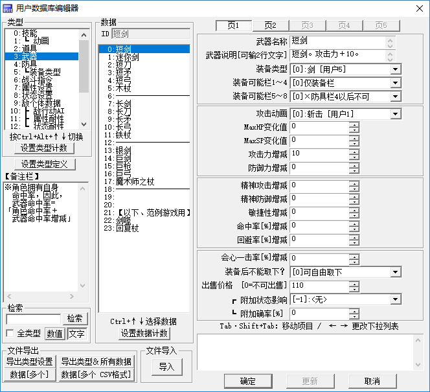This screenshot has height=392, width=430.
Task: Click the 类型 list scroll-down arrow
Action: tap(84, 124)
